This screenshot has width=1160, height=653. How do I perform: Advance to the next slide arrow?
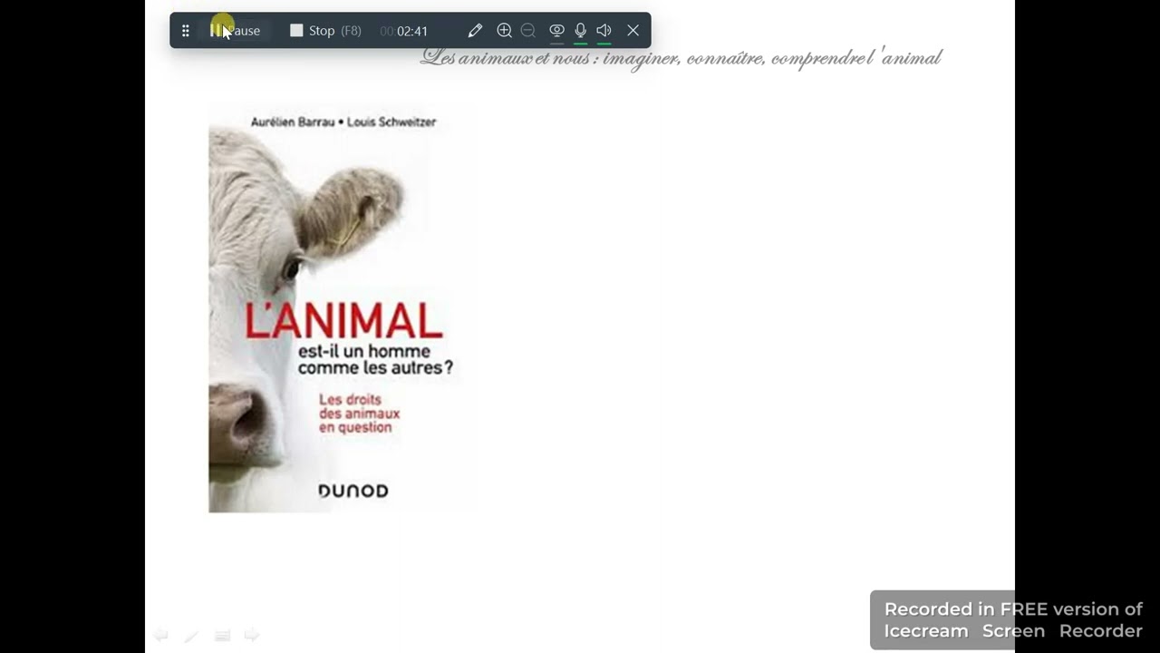(x=252, y=635)
